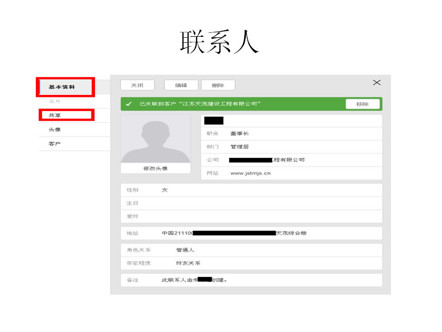Click the 编辑 button to edit contact
This screenshot has width=442, height=332.
(181, 85)
